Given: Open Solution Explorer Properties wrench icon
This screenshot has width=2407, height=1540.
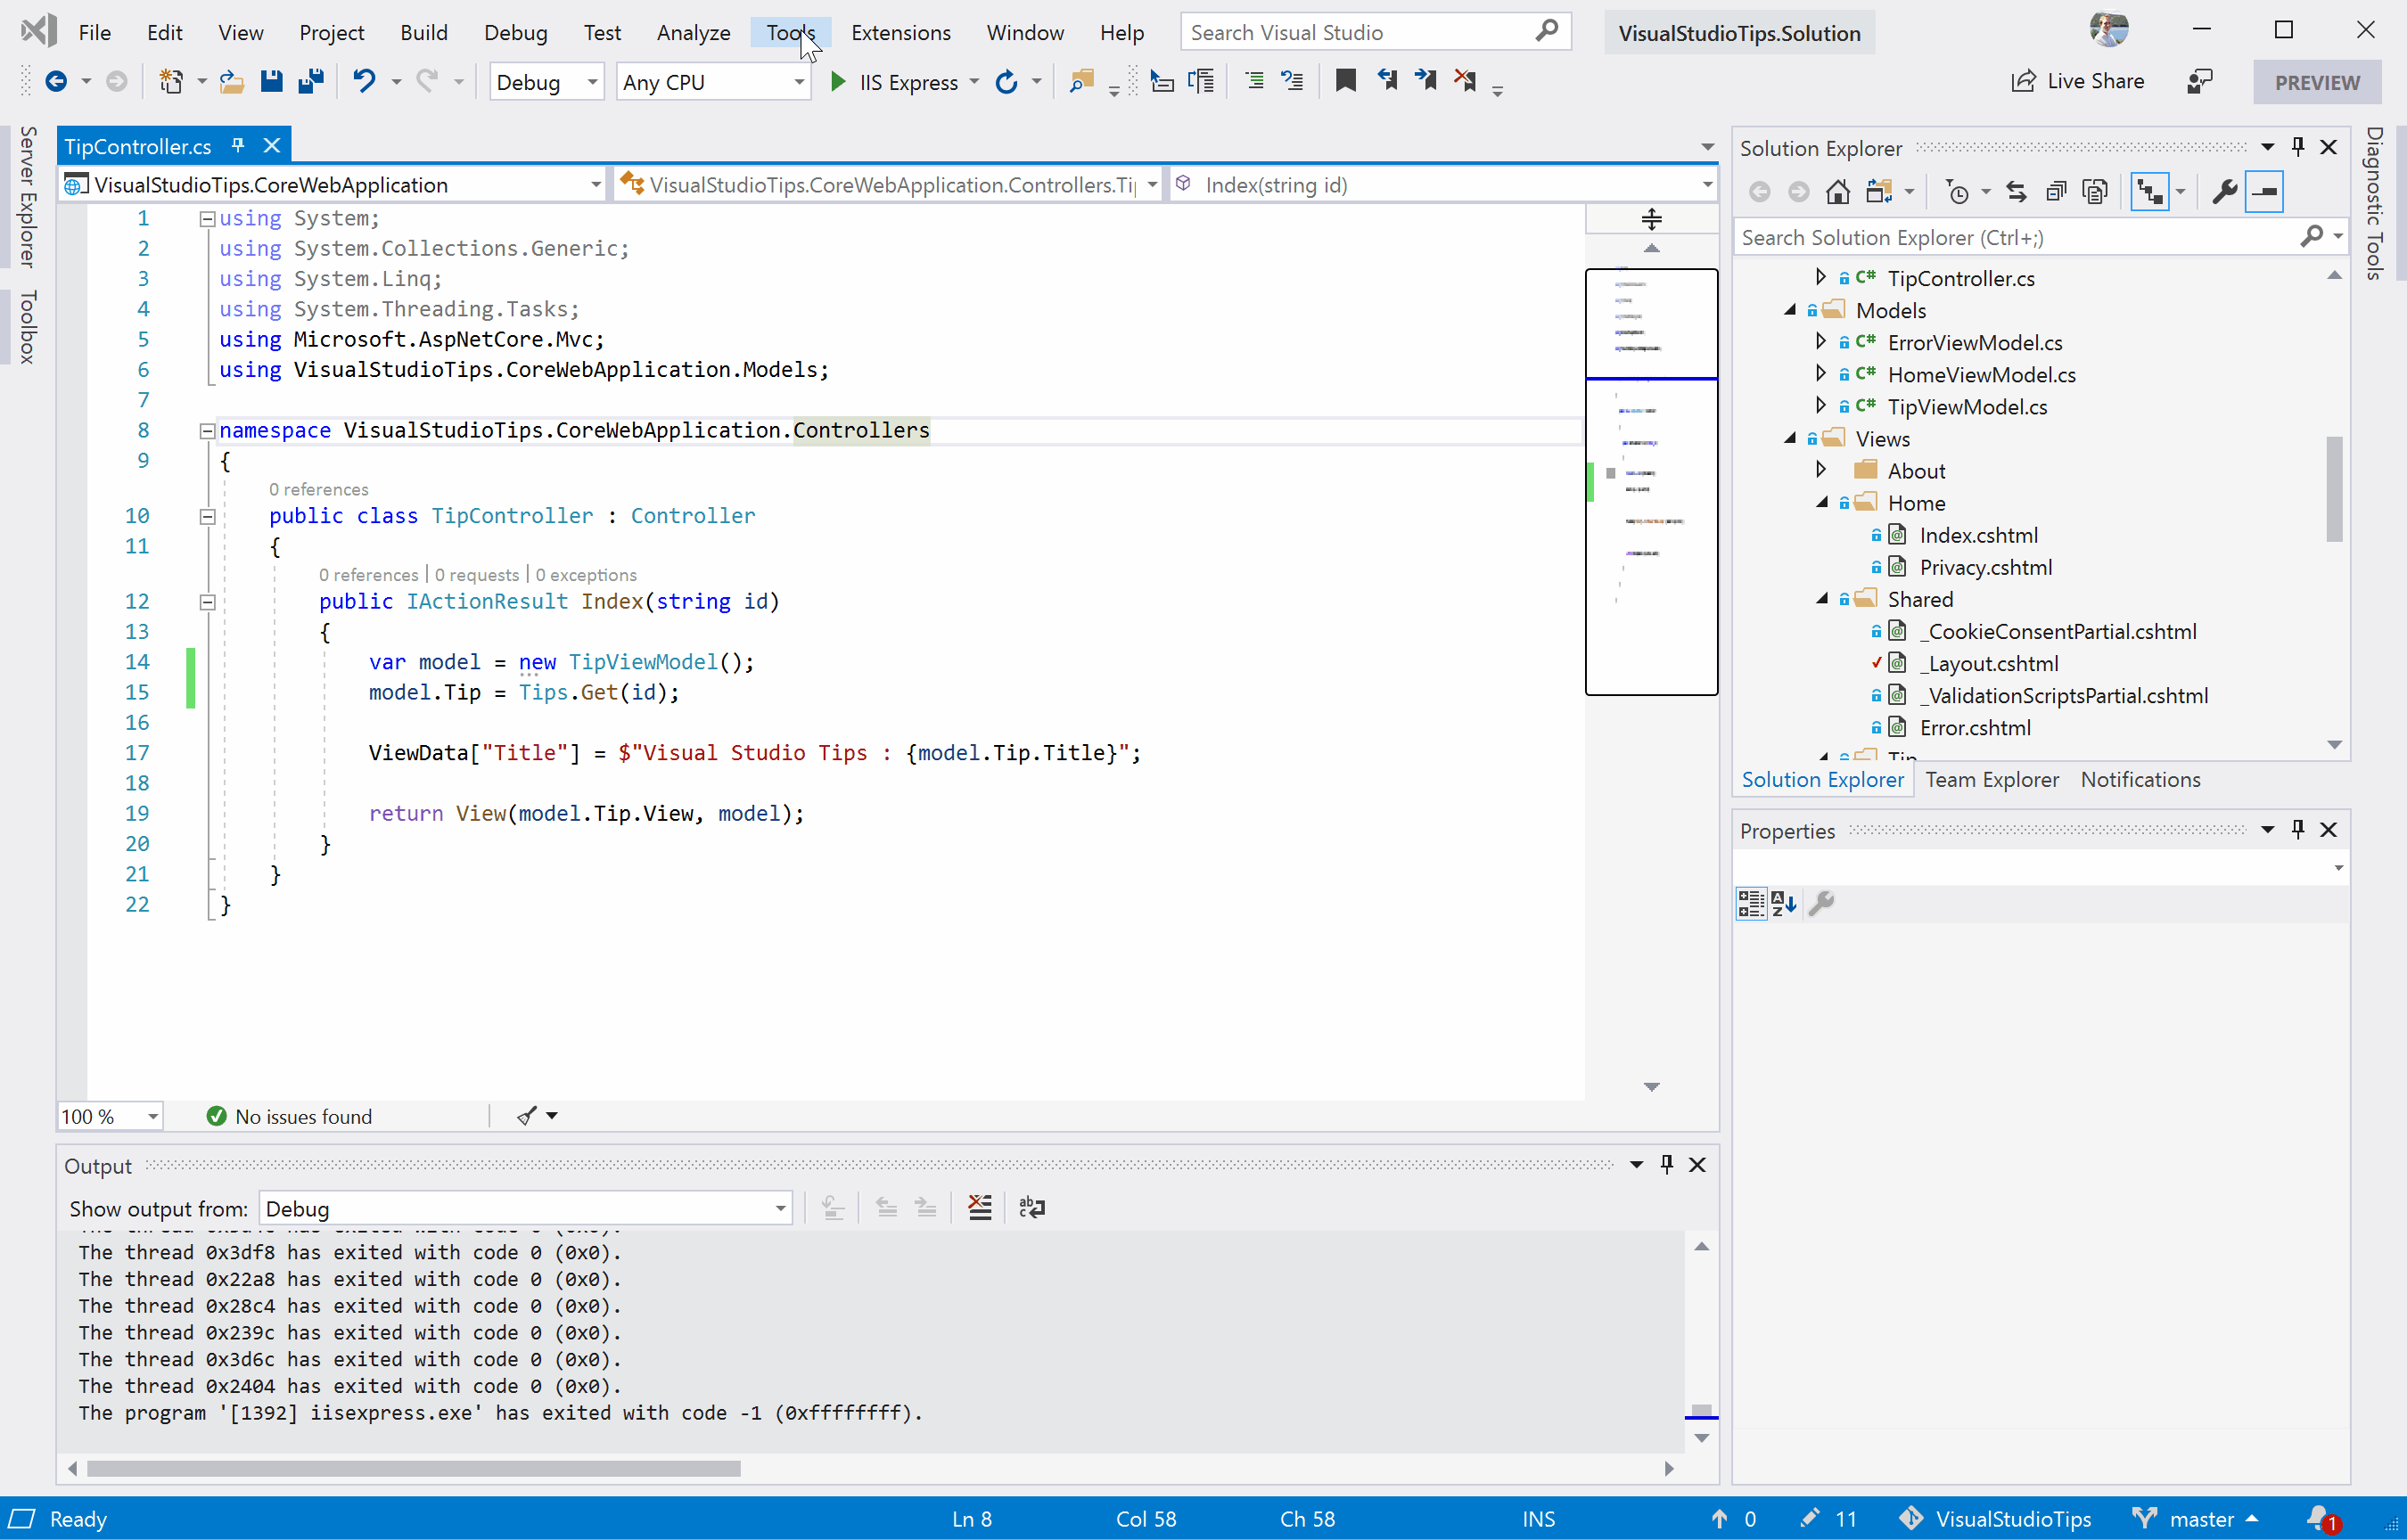Looking at the screenshot, I should 2224,192.
